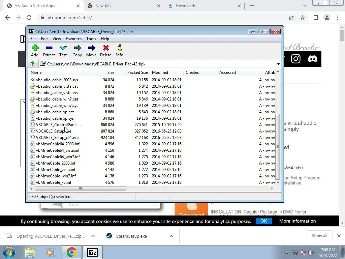The image size is (345, 259).
Task: Open Windows Media Player from the taskbar
Action: tap(50, 252)
